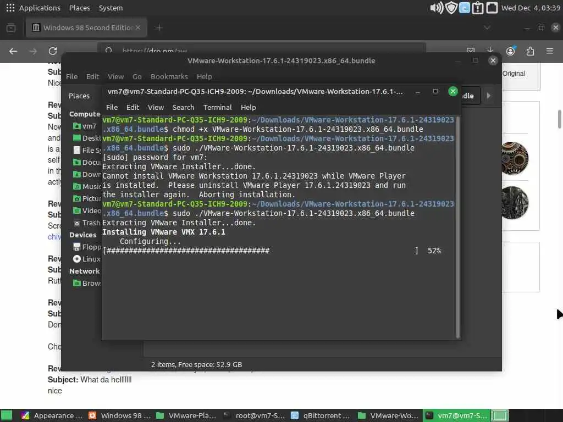Select Floppy device in sidebar
This screenshot has width=563, height=422.
[x=86, y=247]
